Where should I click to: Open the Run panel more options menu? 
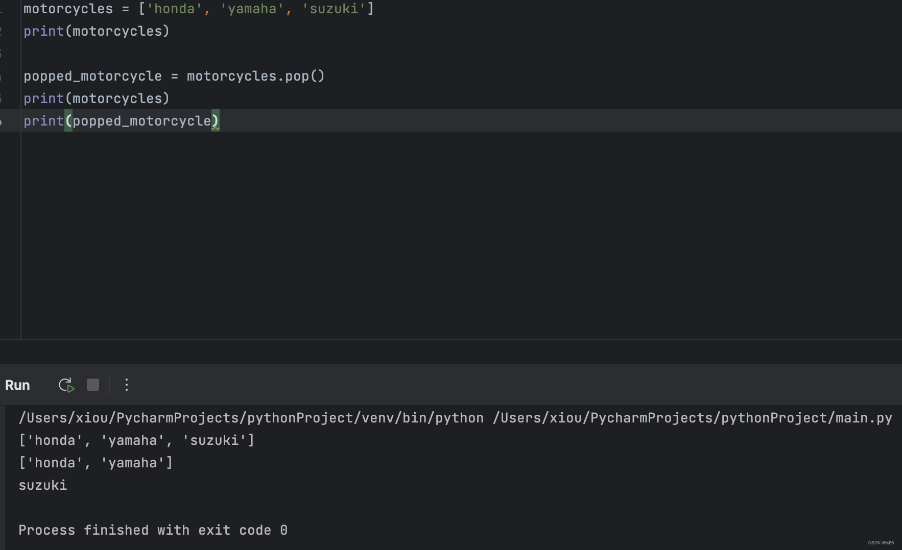click(x=127, y=385)
